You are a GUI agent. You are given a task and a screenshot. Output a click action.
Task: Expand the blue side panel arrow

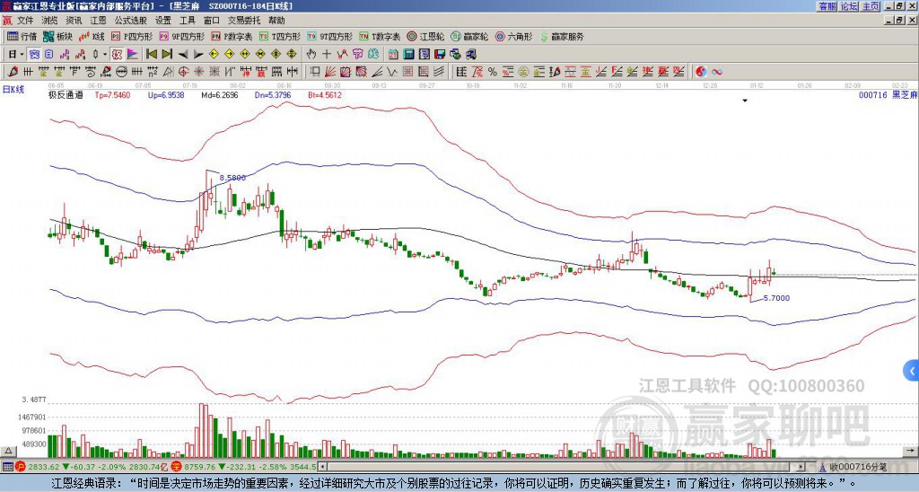(912, 371)
